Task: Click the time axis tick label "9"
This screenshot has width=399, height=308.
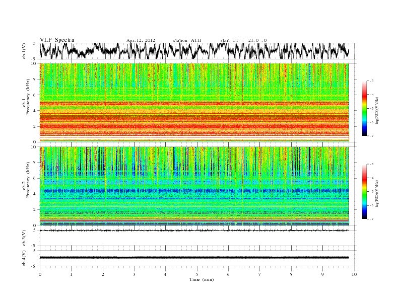Action: pos(322,274)
